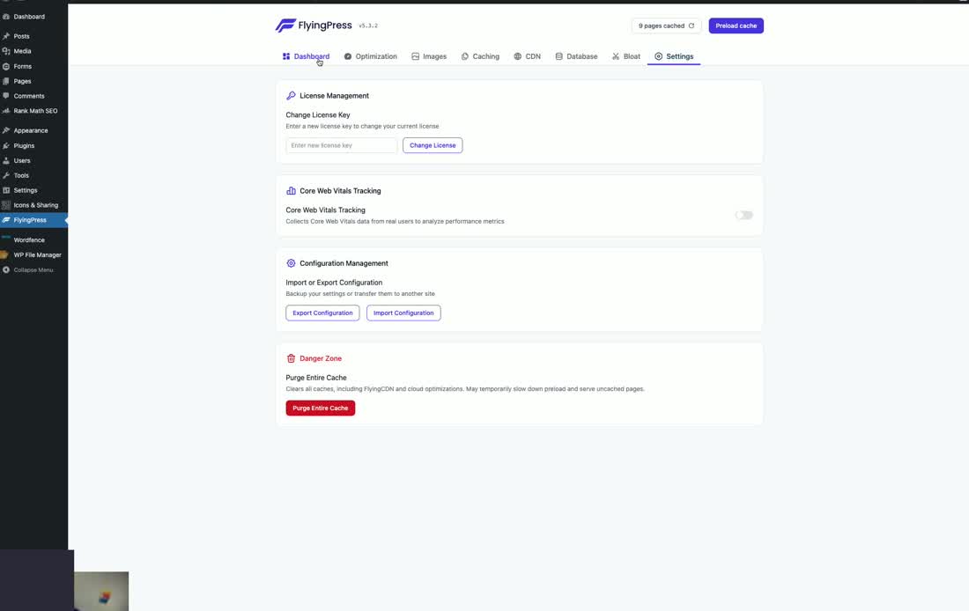Image resolution: width=969 pixels, height=611 pixels.
Task: Click the Core Web Vitals chart icon
Action: tap(291, 191)
